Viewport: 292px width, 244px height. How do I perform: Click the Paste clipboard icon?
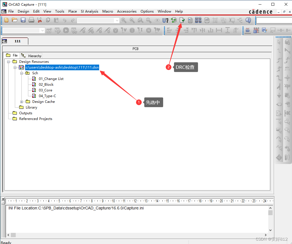(x=56, y=20)
